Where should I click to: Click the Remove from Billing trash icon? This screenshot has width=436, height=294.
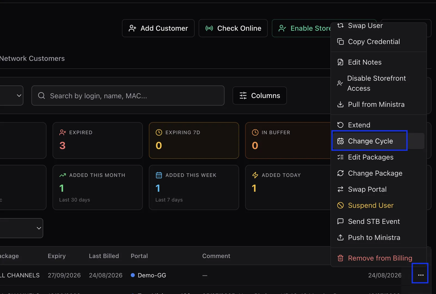pos(340,258)
